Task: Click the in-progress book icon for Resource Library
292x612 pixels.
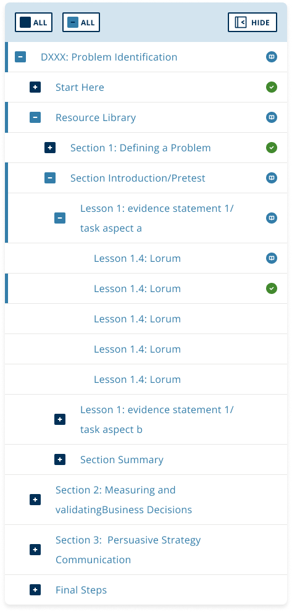Action: [272, 117]
